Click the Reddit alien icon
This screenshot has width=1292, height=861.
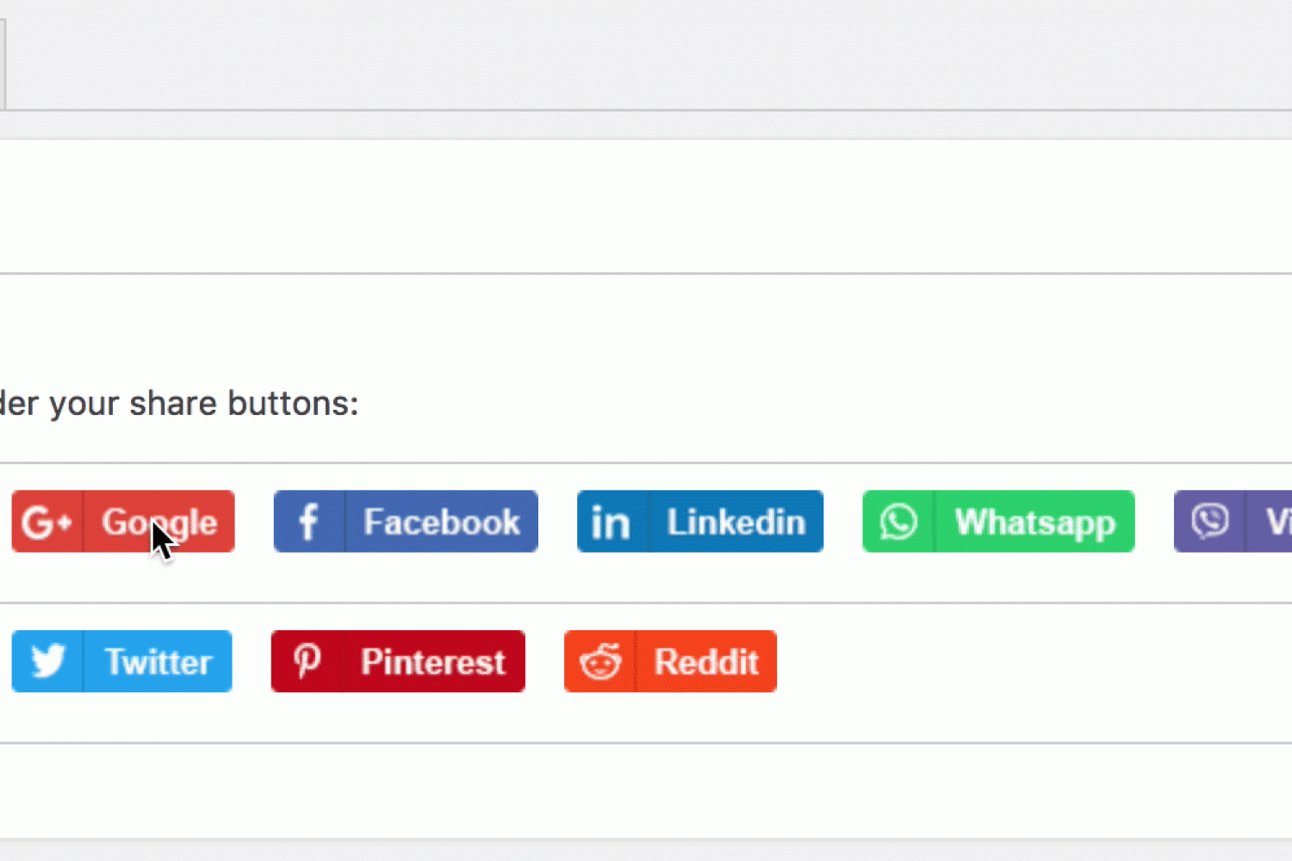[600, 661]
